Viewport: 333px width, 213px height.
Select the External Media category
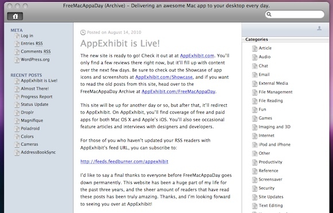click(273, 83)
